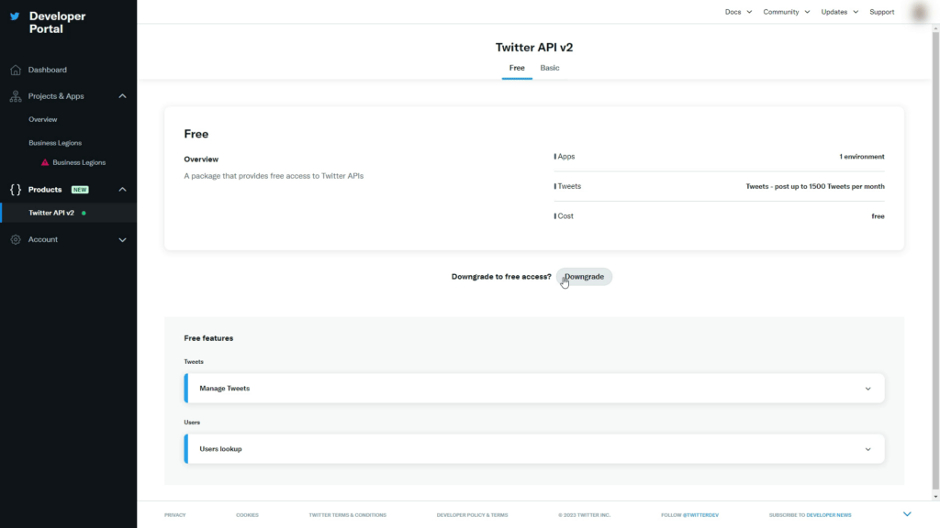This screenshot has height=528, width=940.
Task: Open the Account gear icon
Action: tap(15, 239)
